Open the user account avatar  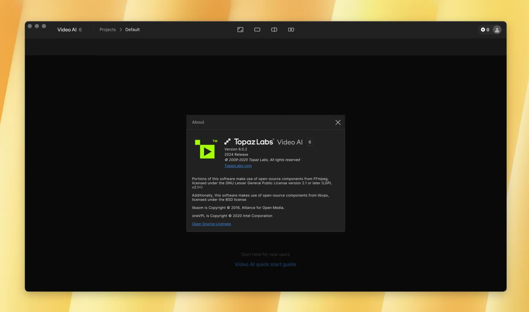pos(497,30)
